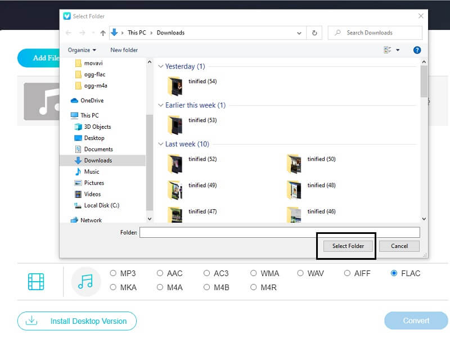Click the Folder name input field
Viewport: 450px width, 343px height.
point(280,232)
